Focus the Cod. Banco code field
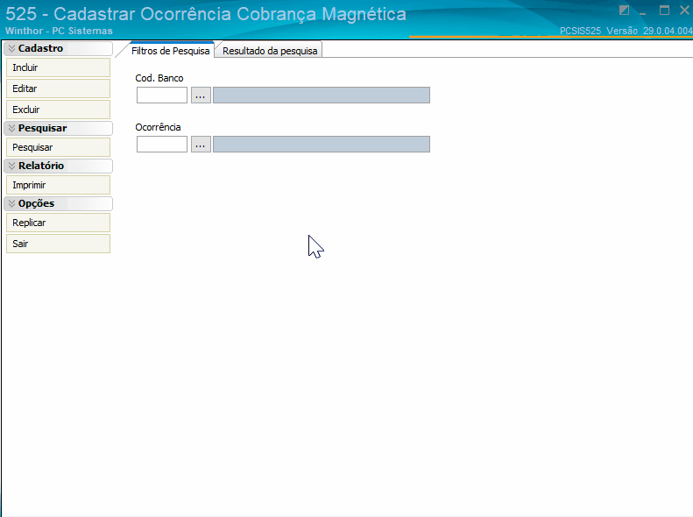 point(162,95)
